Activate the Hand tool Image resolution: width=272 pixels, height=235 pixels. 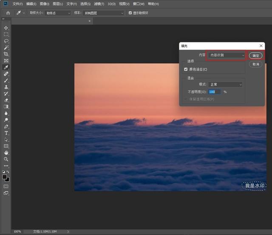6,153
